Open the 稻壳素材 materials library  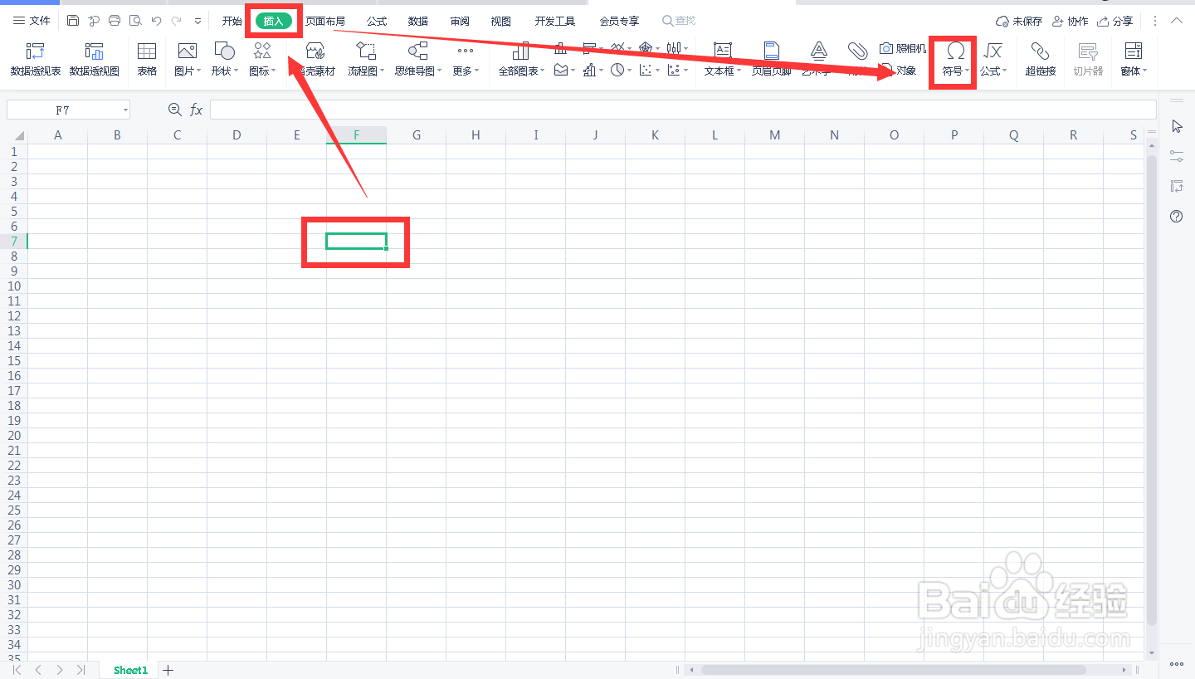point(315,59)
